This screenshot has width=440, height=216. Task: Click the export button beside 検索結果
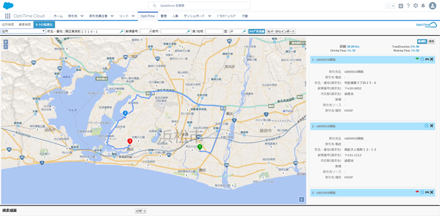tap(141, 211)
